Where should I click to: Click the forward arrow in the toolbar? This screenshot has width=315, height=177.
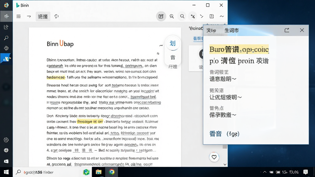click(x=29, y=17)
